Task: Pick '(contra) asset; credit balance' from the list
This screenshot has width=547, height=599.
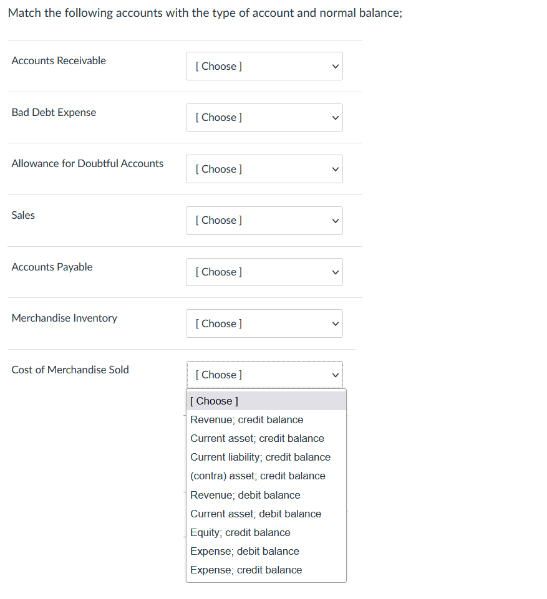Action: tap(258, 476)
